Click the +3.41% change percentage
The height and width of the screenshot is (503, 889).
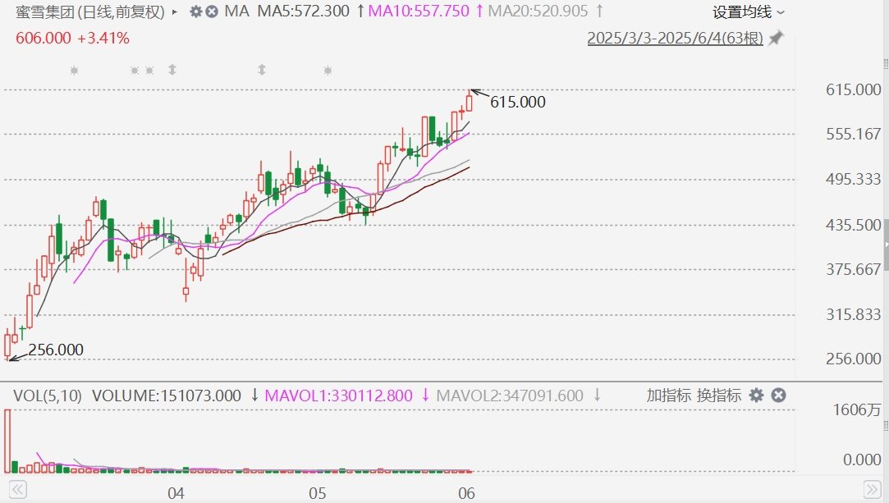tap(103, 38)
